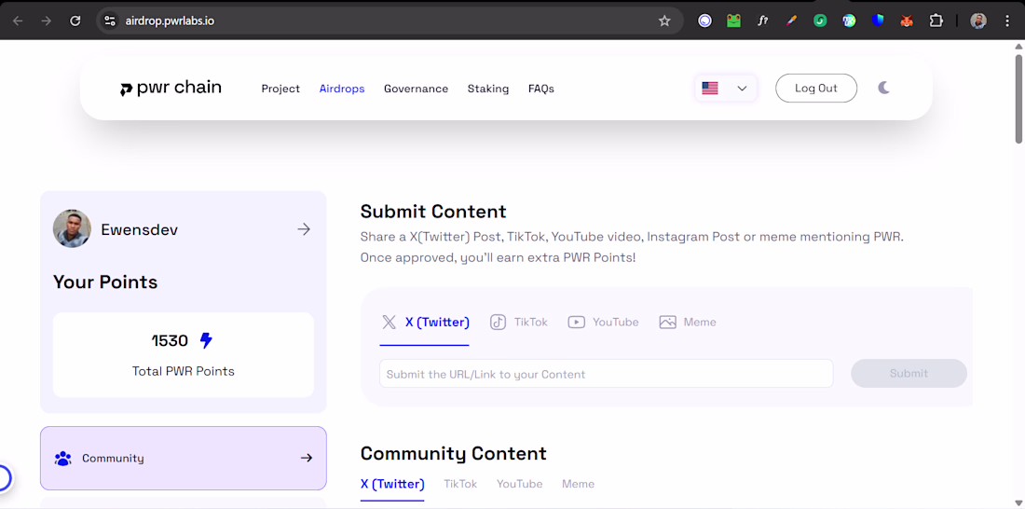Focus the content URL input field
The width and height of the screenshot is (1025, 509).
coord(606,374)
